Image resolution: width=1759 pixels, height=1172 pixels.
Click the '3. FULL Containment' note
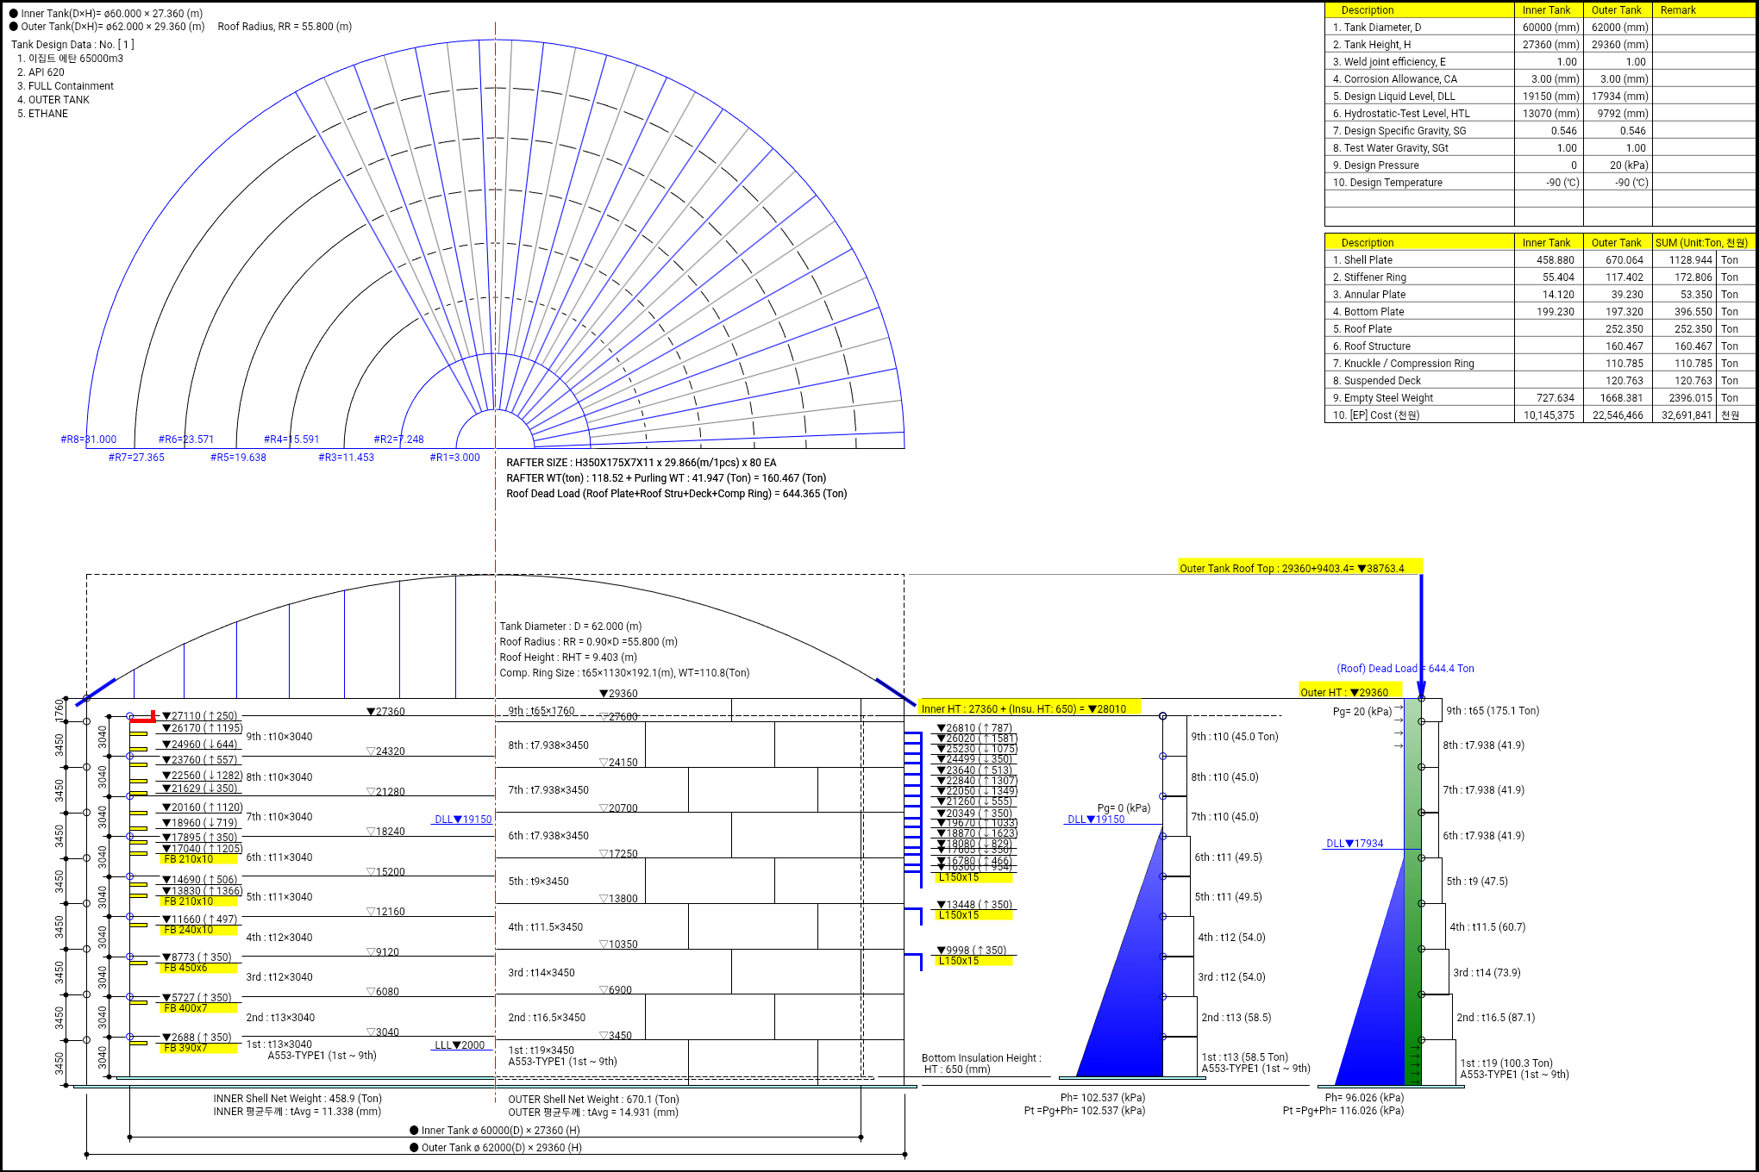click(66, 86)
